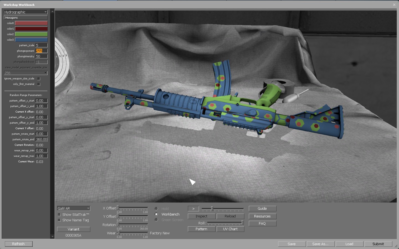The width and height of the screenshot is (399, 249).
Task: Click the Roll slider
Action: point(226,223)
